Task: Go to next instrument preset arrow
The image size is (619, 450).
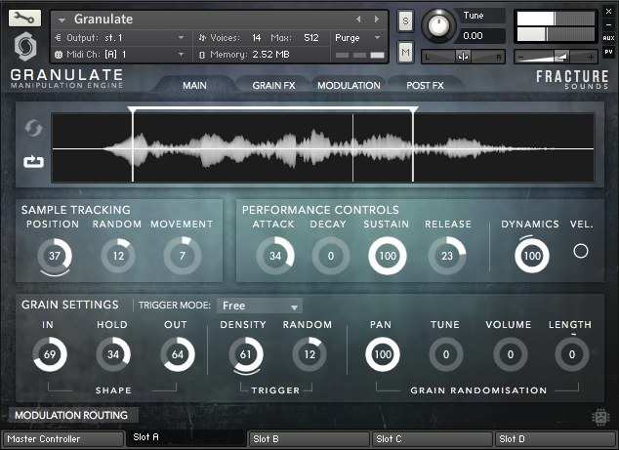Action: [377, 19]
